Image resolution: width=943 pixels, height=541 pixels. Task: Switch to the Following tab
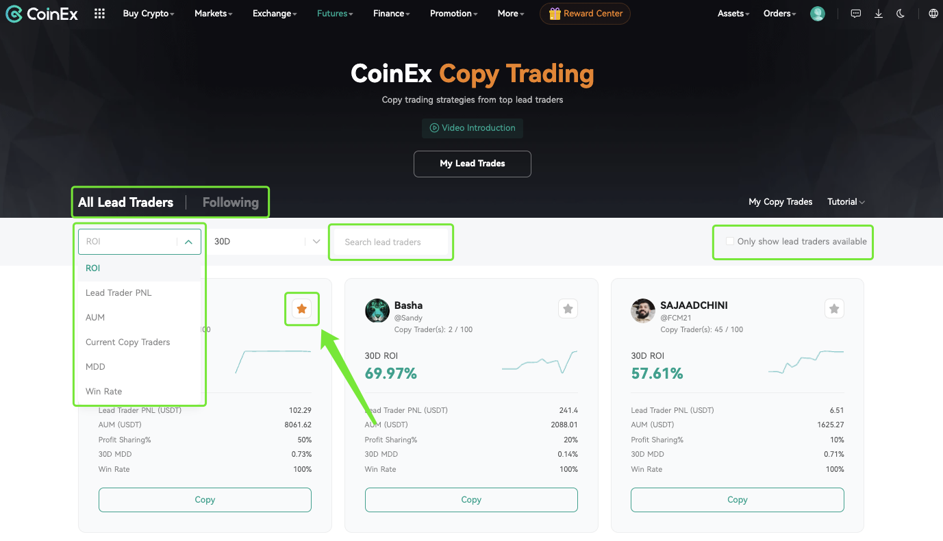click(230, 201)
